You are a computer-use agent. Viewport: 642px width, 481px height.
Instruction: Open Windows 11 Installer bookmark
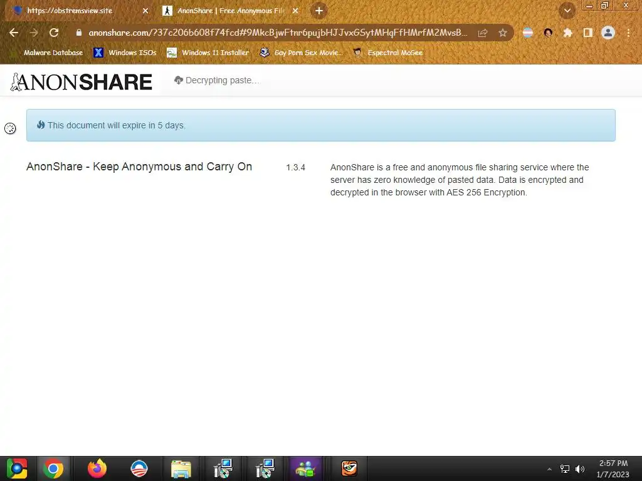click(208, 53)
